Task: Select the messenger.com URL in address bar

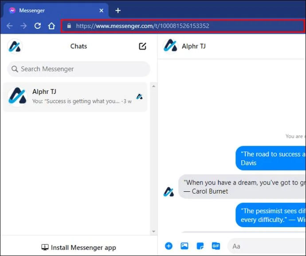Action: [142, 26]
